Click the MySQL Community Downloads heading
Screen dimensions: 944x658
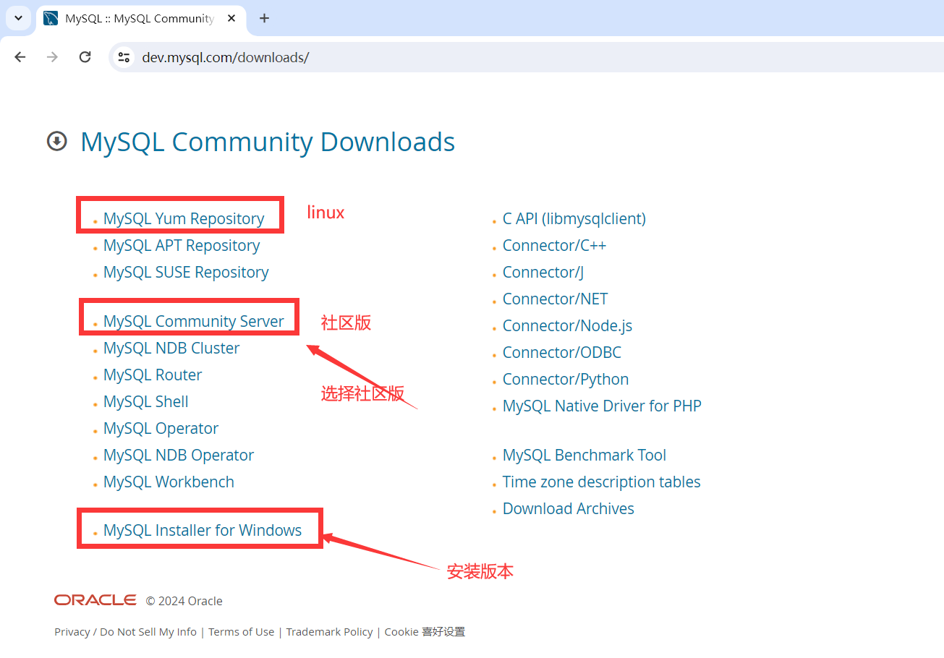[268, 142]
